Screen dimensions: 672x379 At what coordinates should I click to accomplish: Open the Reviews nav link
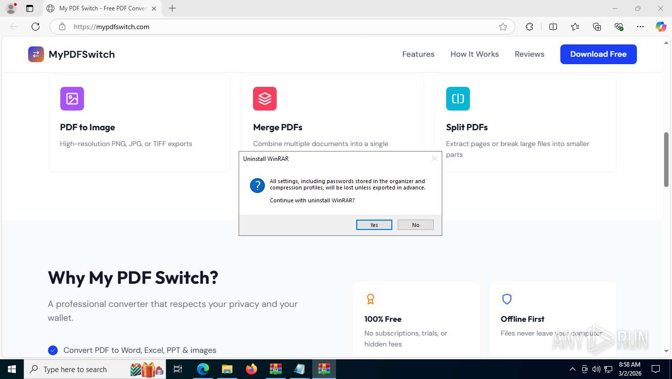[x=529, y=54]
